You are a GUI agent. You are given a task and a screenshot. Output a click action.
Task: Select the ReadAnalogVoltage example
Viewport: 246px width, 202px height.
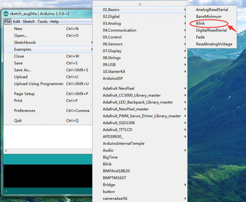[214, 44]
